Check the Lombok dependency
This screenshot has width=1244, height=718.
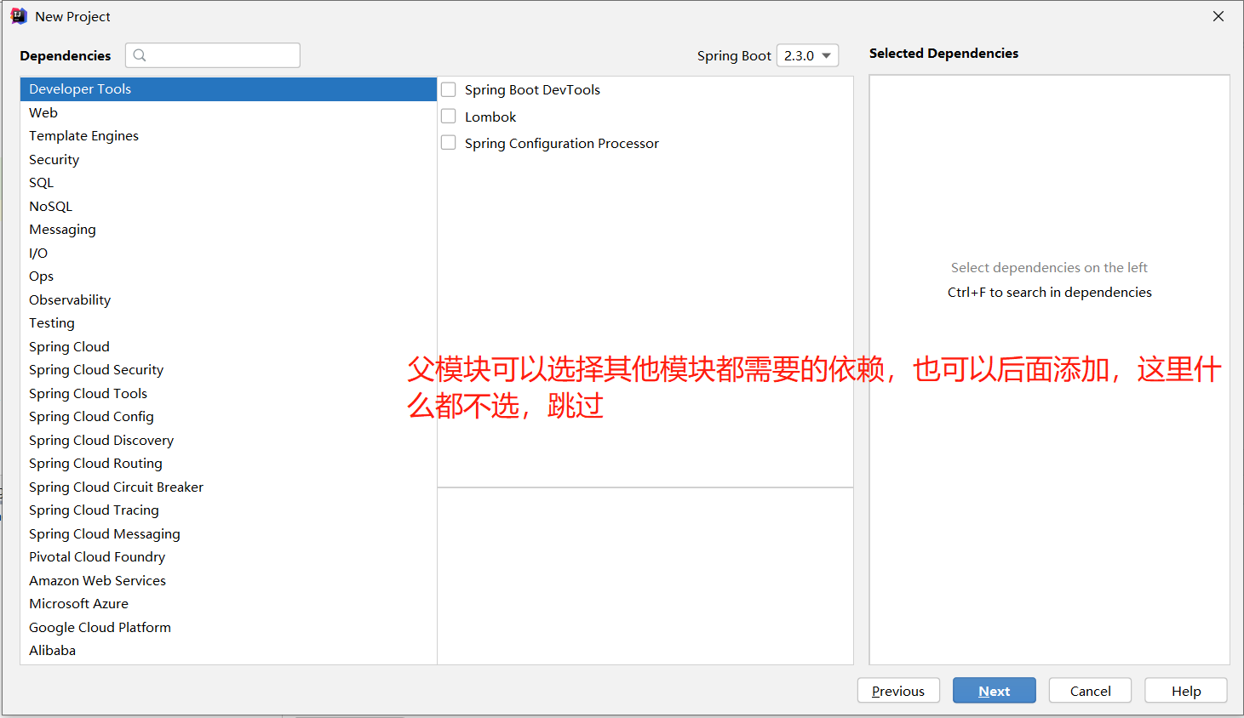pos(448,116)
